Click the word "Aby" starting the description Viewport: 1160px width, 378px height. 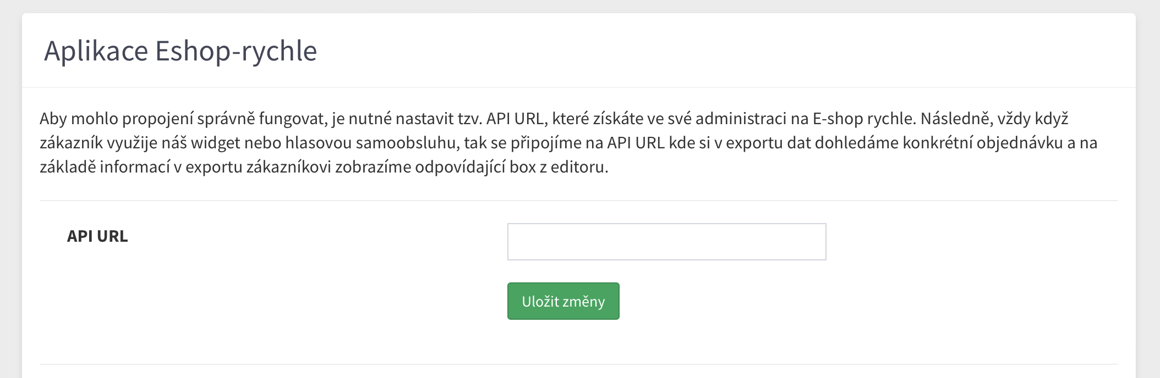point(53,119)
